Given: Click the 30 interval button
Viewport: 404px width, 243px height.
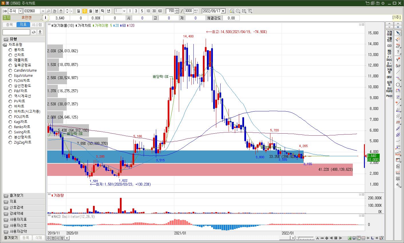Looking at the screenshot, I should tap(154, 11).
